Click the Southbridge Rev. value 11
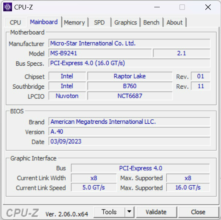 (201, 86)
